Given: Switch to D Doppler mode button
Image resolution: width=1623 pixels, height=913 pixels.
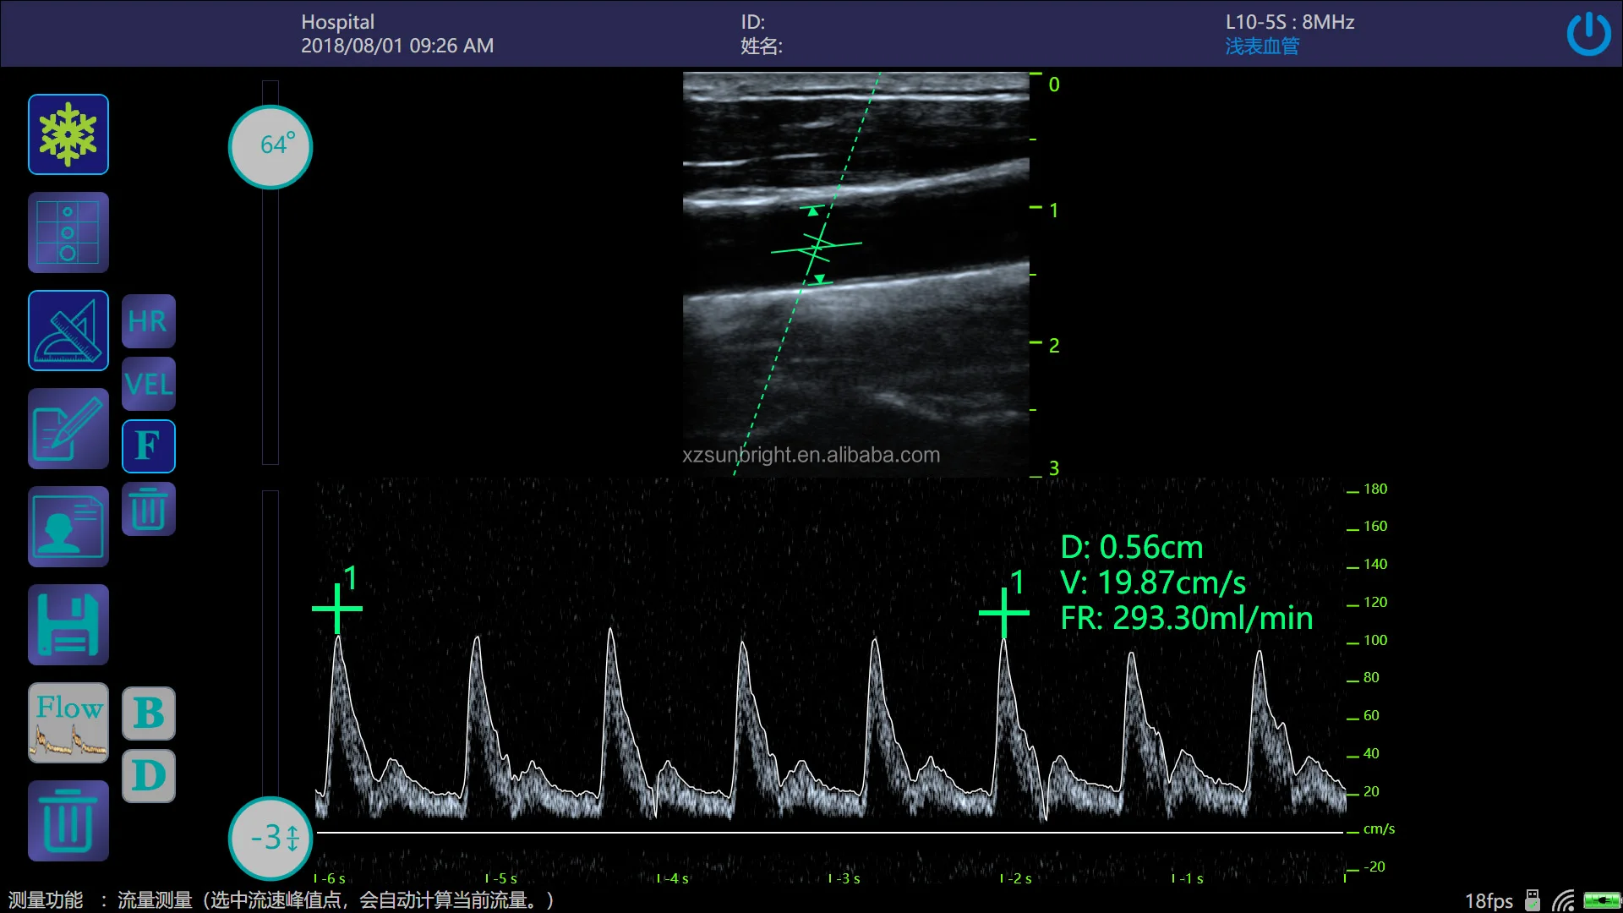Looking at the screenshot, I should 149,775.
